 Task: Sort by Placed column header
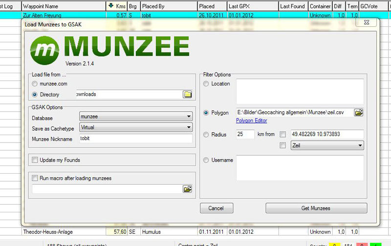[212, 6]
